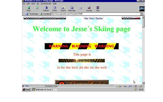Reload the current page

pos(46,9)
